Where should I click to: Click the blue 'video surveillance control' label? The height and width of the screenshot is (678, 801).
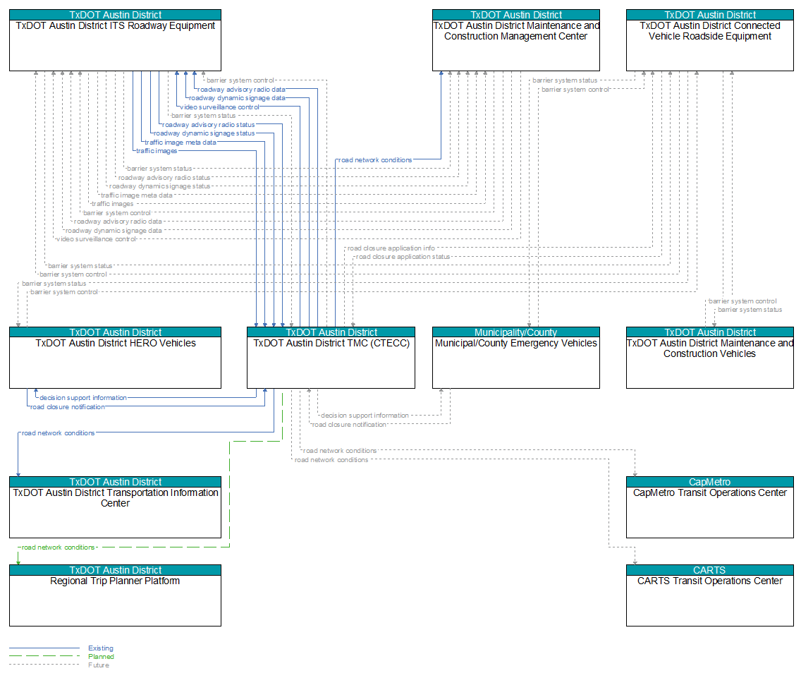[x=220, y=107]
